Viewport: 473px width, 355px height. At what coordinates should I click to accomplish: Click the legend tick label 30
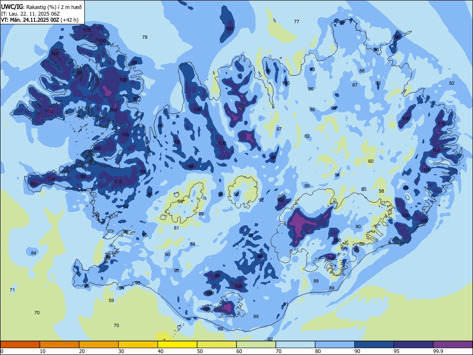pos(121,351)
